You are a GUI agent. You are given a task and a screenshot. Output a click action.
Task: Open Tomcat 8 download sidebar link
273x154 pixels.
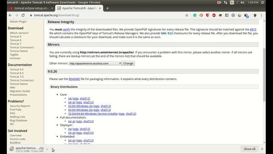(x=15, y=40)
